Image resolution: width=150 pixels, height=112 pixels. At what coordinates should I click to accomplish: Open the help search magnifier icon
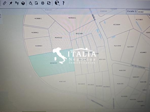[x=57, y=3]
